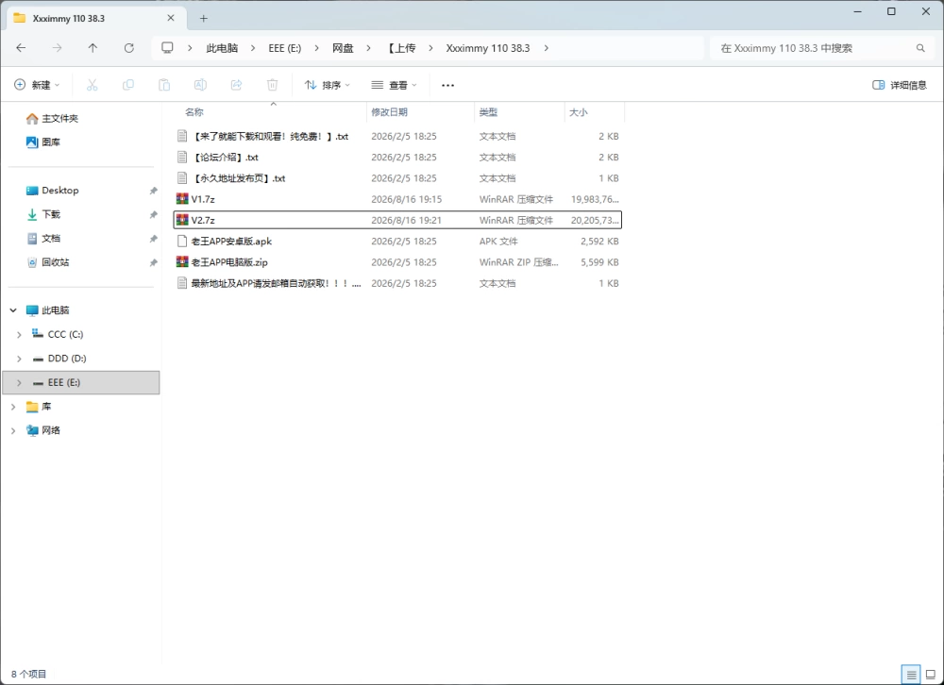
Task: Switch to details list view icon
Action: pyautogui.click(x=912, y=675)
